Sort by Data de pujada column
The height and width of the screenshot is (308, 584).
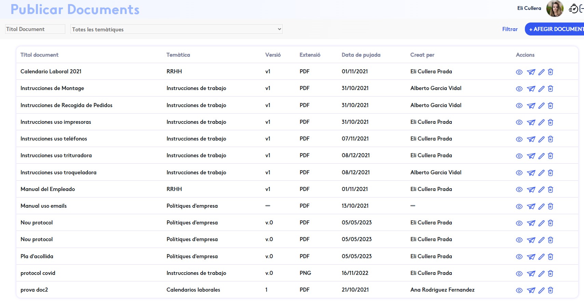click(x=361, y=55)
